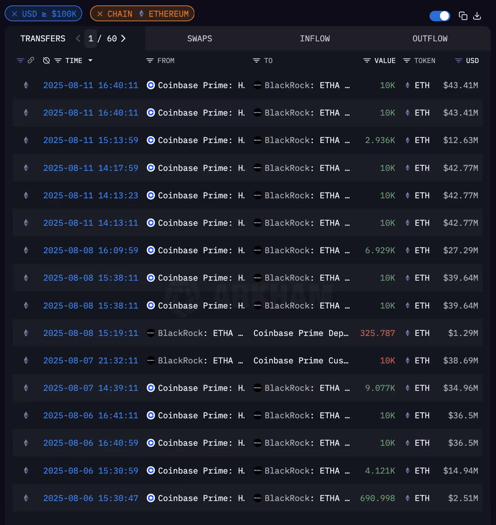The image size is (496, 525).
Task: Open the From column filter
Action: pos(150,60)
